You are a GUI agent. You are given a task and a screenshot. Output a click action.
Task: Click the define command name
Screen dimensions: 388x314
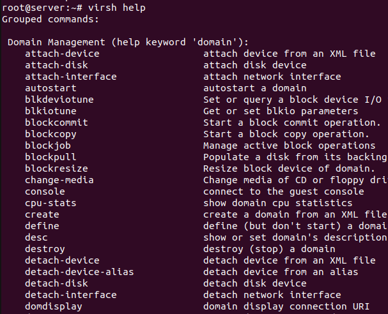coord(42,226)
